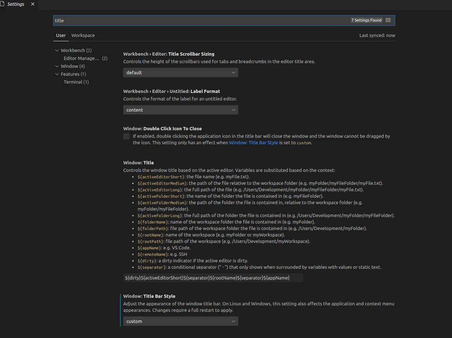
Task: Open the Title Bar Style dropdown
Action: tap(180, 321)
